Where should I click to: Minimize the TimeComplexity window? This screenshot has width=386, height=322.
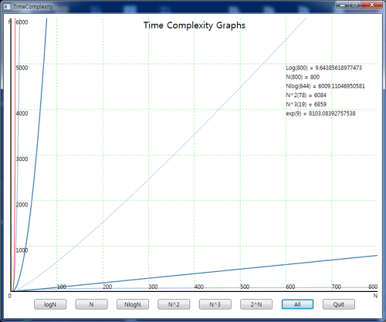tap(342, 5)
